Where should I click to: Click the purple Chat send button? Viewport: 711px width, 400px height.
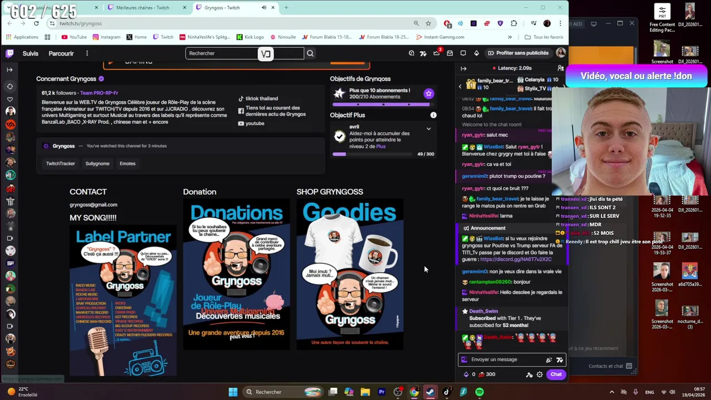click(556, 374)
